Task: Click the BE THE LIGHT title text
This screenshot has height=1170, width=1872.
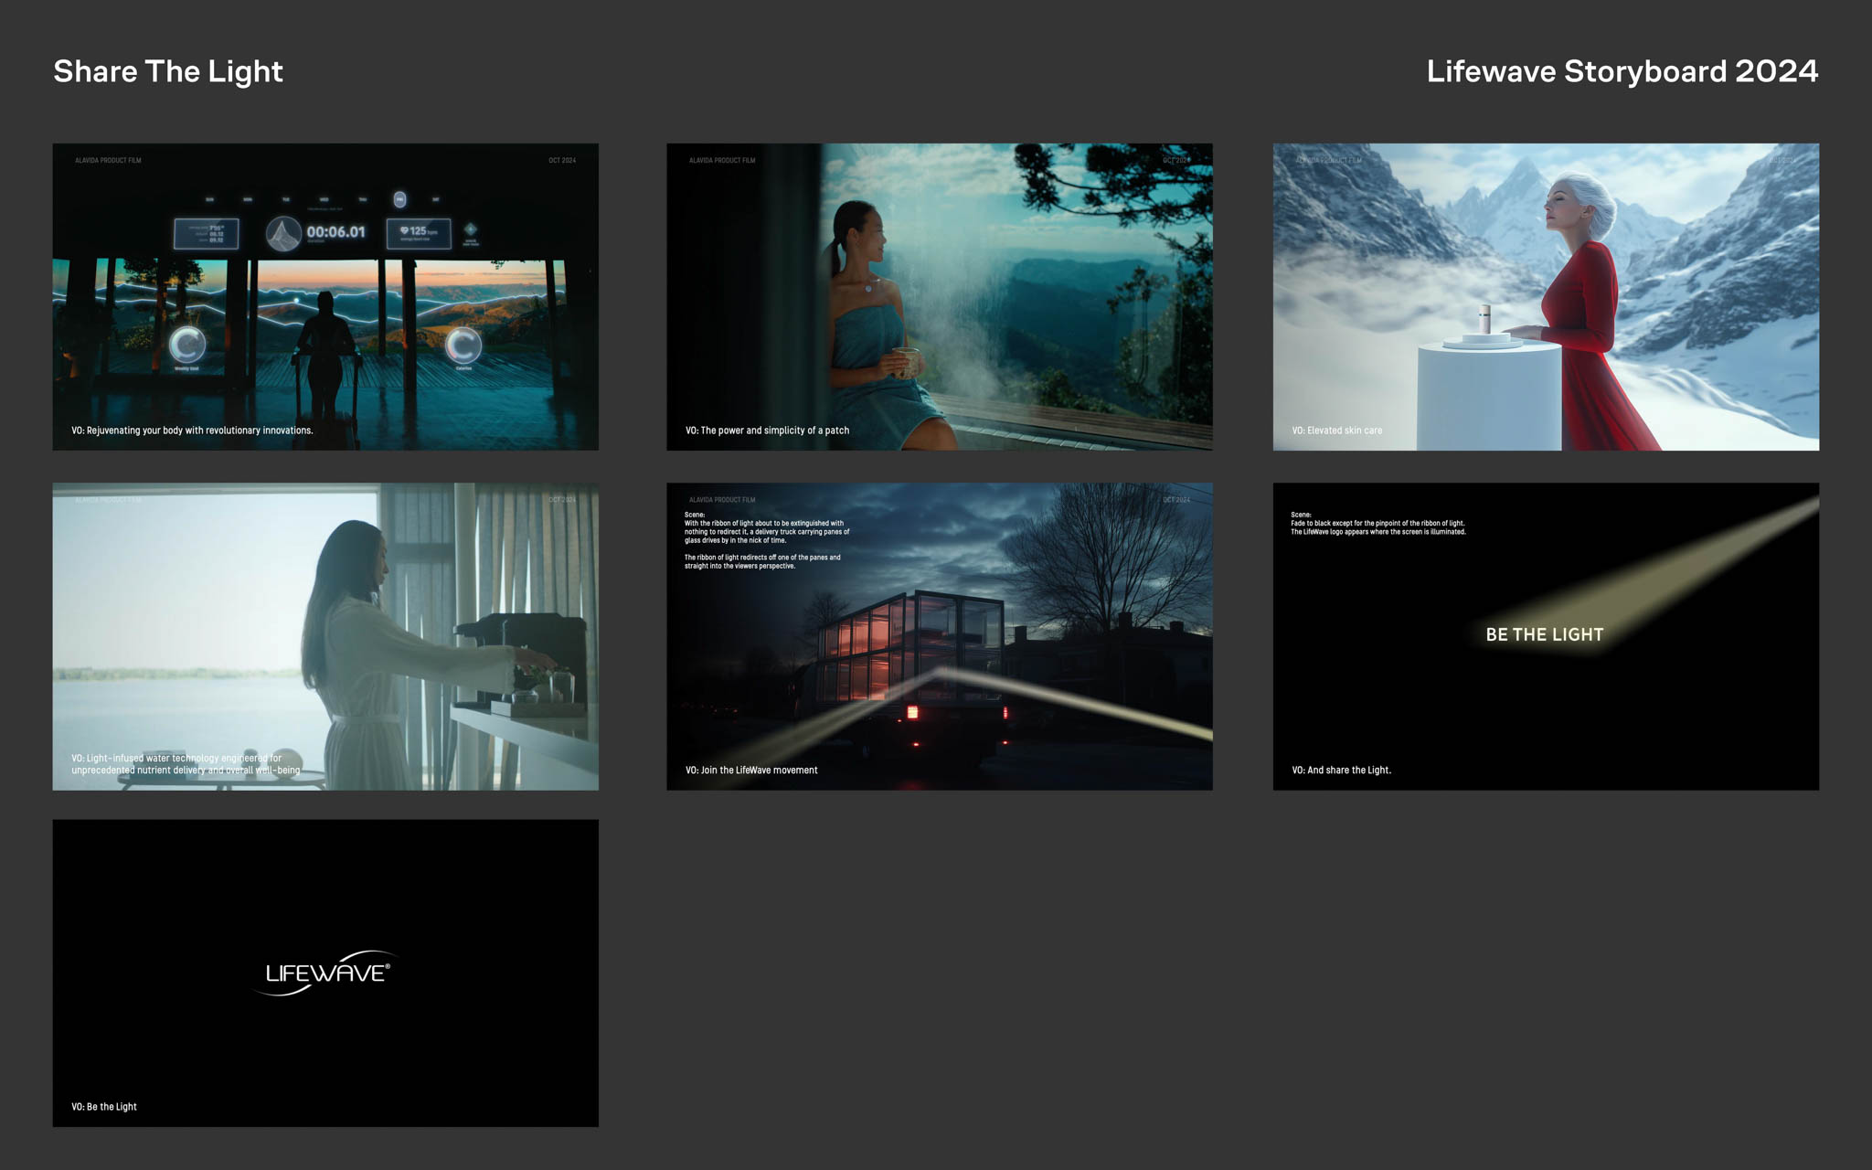Action: [x=1544, y=634]
